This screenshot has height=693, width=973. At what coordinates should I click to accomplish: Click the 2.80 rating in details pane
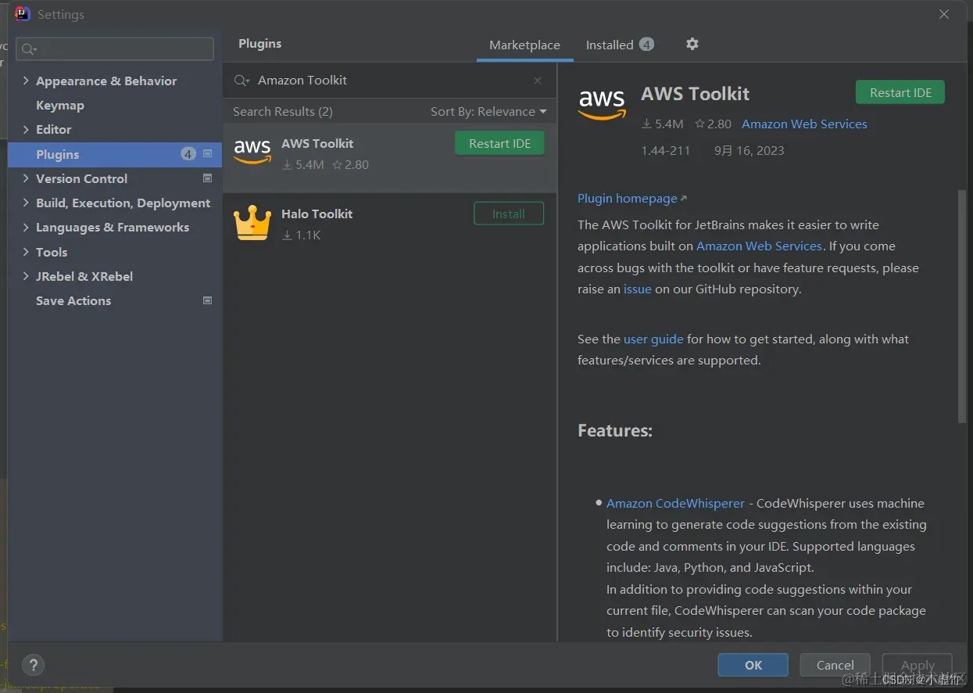(713, 124)
